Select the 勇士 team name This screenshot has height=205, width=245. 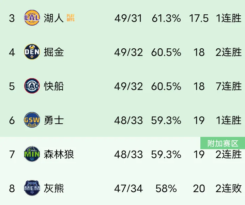(53, 120)
